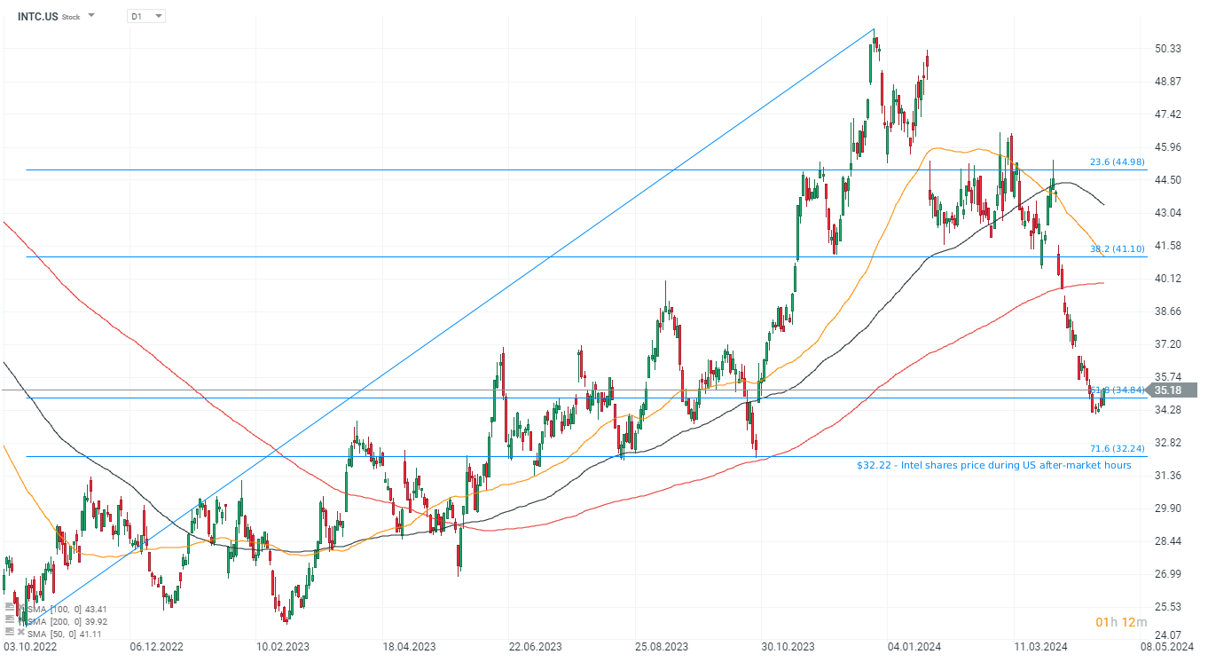Click the 38.2 (41.10) Fibonacci level label
This screenshot has height=662, width=1208.
click(1118, 249)
